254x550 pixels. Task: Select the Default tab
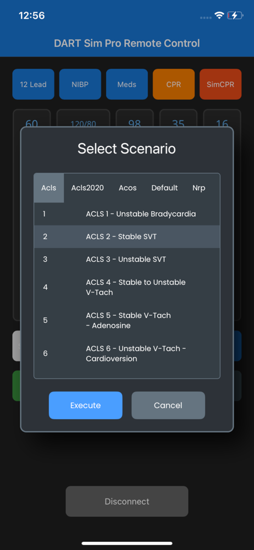point(164,188)
